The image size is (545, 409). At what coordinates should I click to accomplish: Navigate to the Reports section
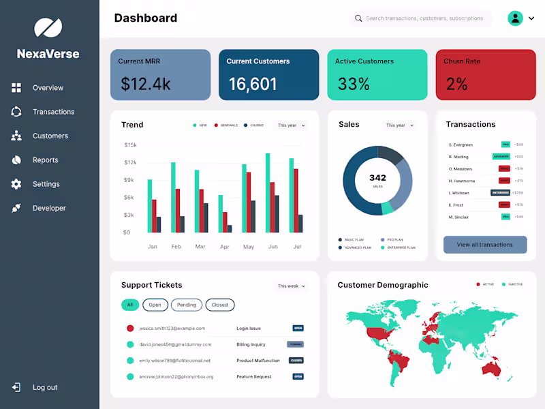pos(45,160)
